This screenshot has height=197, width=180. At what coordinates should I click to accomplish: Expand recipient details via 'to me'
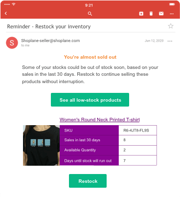25,45
